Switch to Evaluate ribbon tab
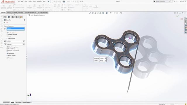This screenshot has height=105, width=187. pos(15,13)
